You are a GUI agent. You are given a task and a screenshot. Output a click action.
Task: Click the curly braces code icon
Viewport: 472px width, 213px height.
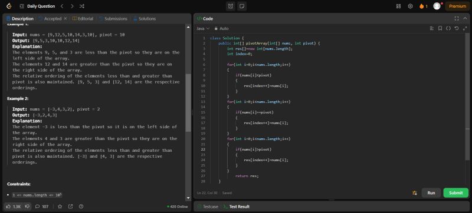pos(448,28)
